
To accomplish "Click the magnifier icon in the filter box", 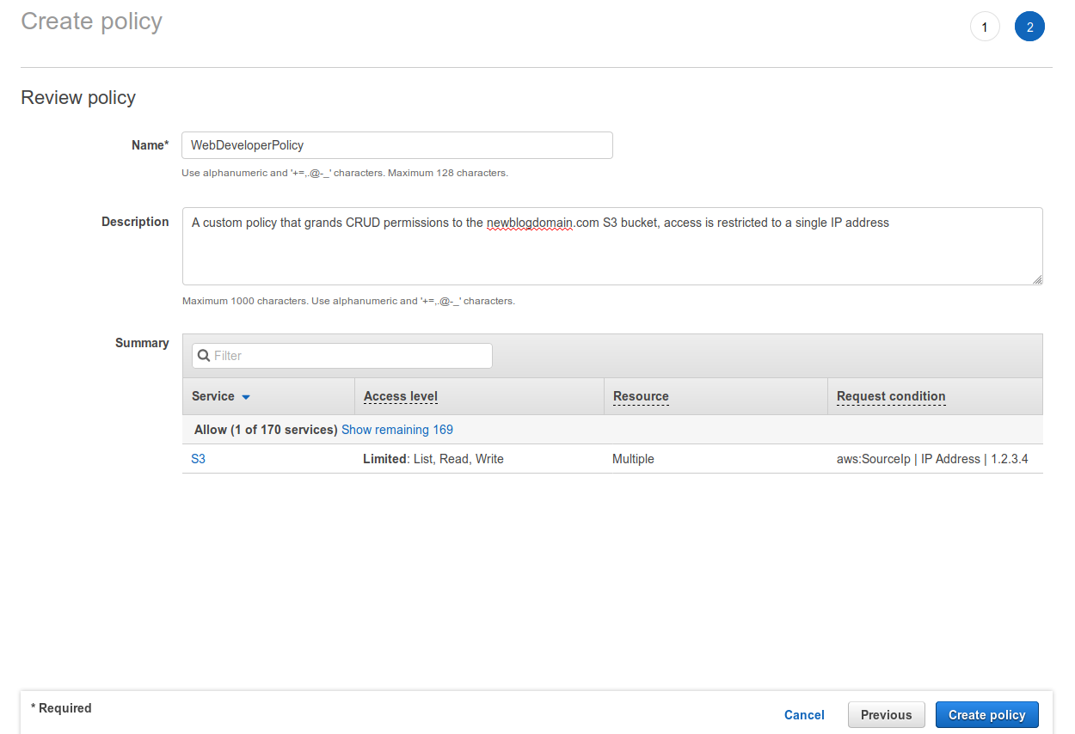I will 204,356.
